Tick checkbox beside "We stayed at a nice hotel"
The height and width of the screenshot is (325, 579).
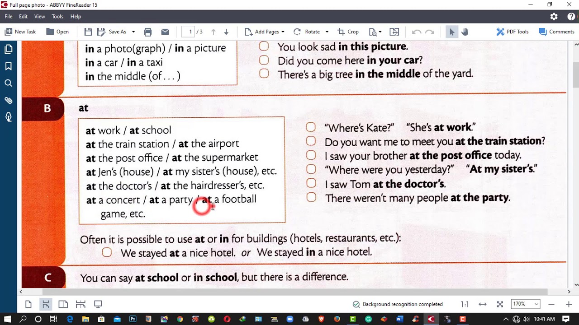tap(107, 252)
